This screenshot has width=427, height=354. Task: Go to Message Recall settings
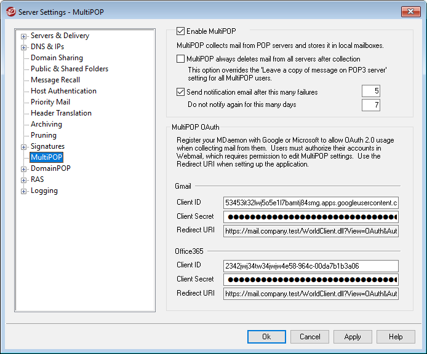55,80
